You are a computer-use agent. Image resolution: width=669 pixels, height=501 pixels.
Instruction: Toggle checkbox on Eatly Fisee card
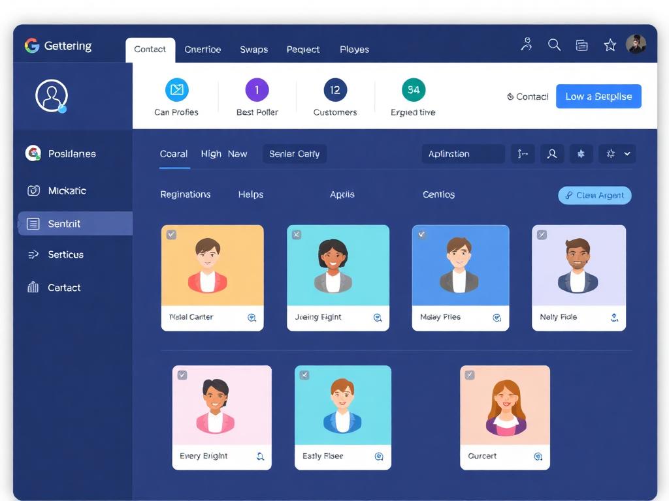(304, 375)
